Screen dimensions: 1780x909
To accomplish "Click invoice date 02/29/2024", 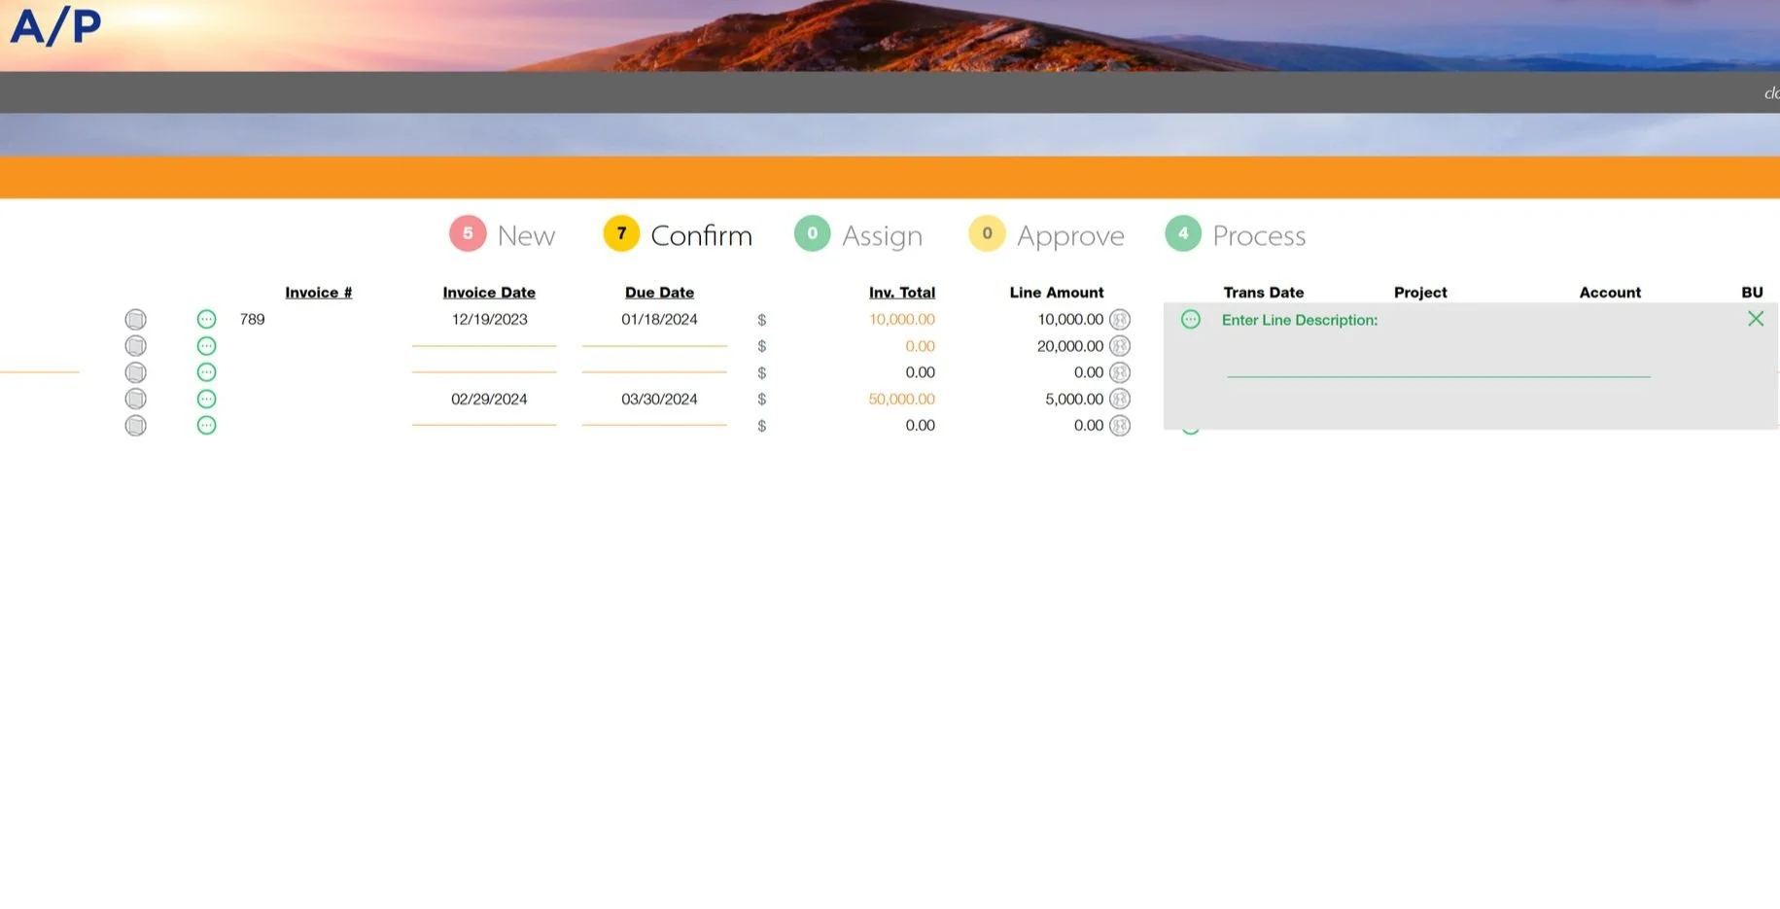I will click(489, 399).
